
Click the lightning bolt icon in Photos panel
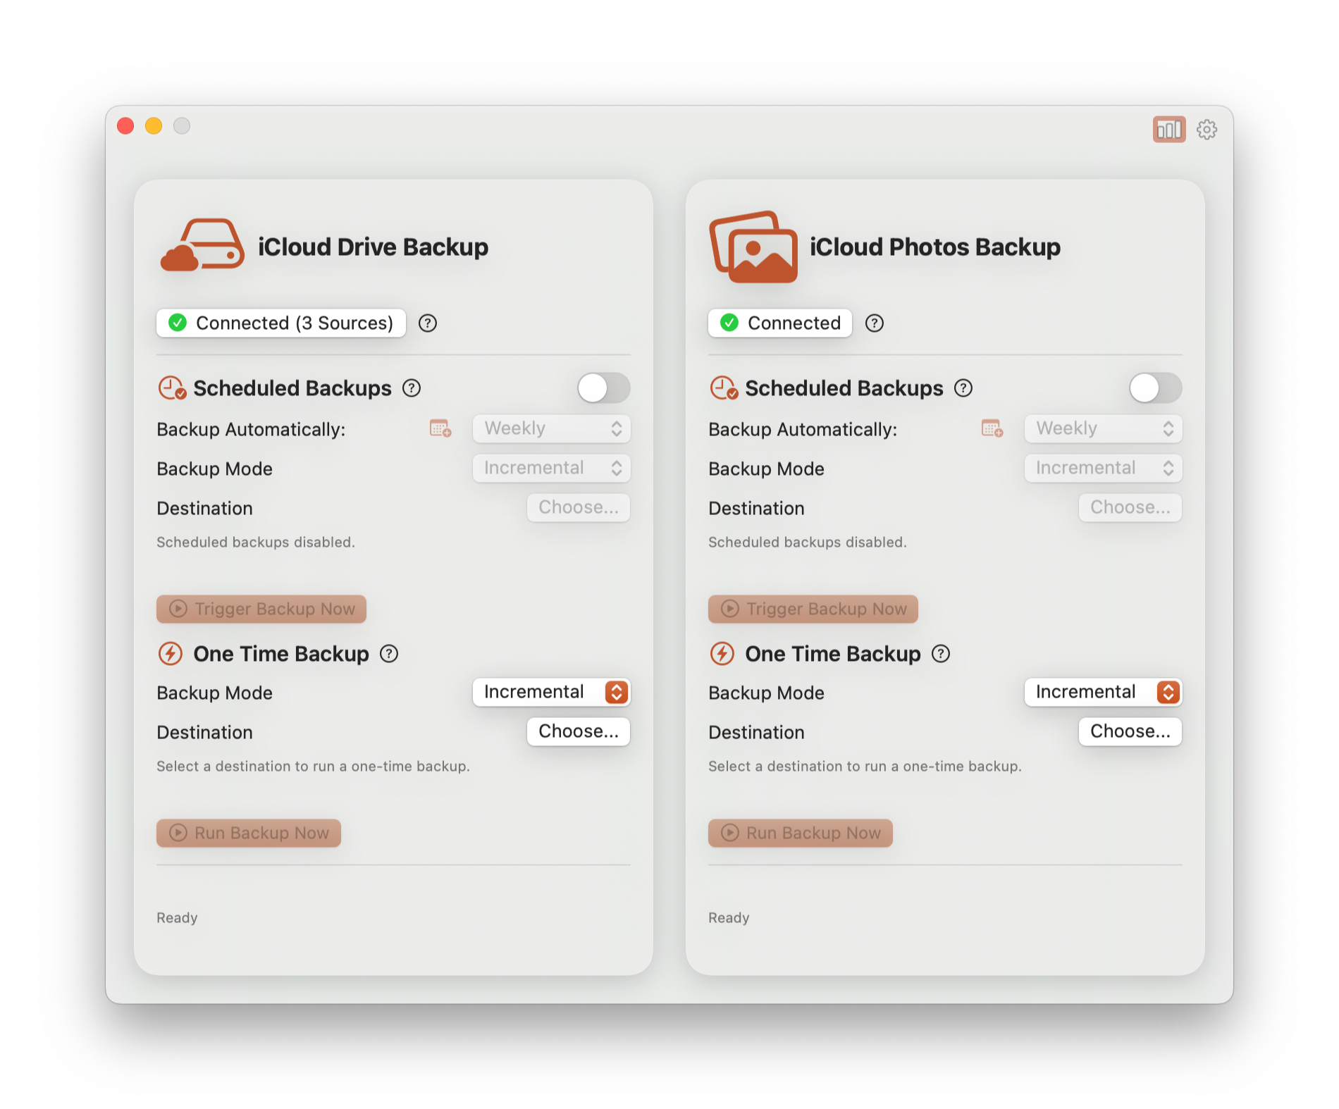pyautogui.click(x=722, y=654)
